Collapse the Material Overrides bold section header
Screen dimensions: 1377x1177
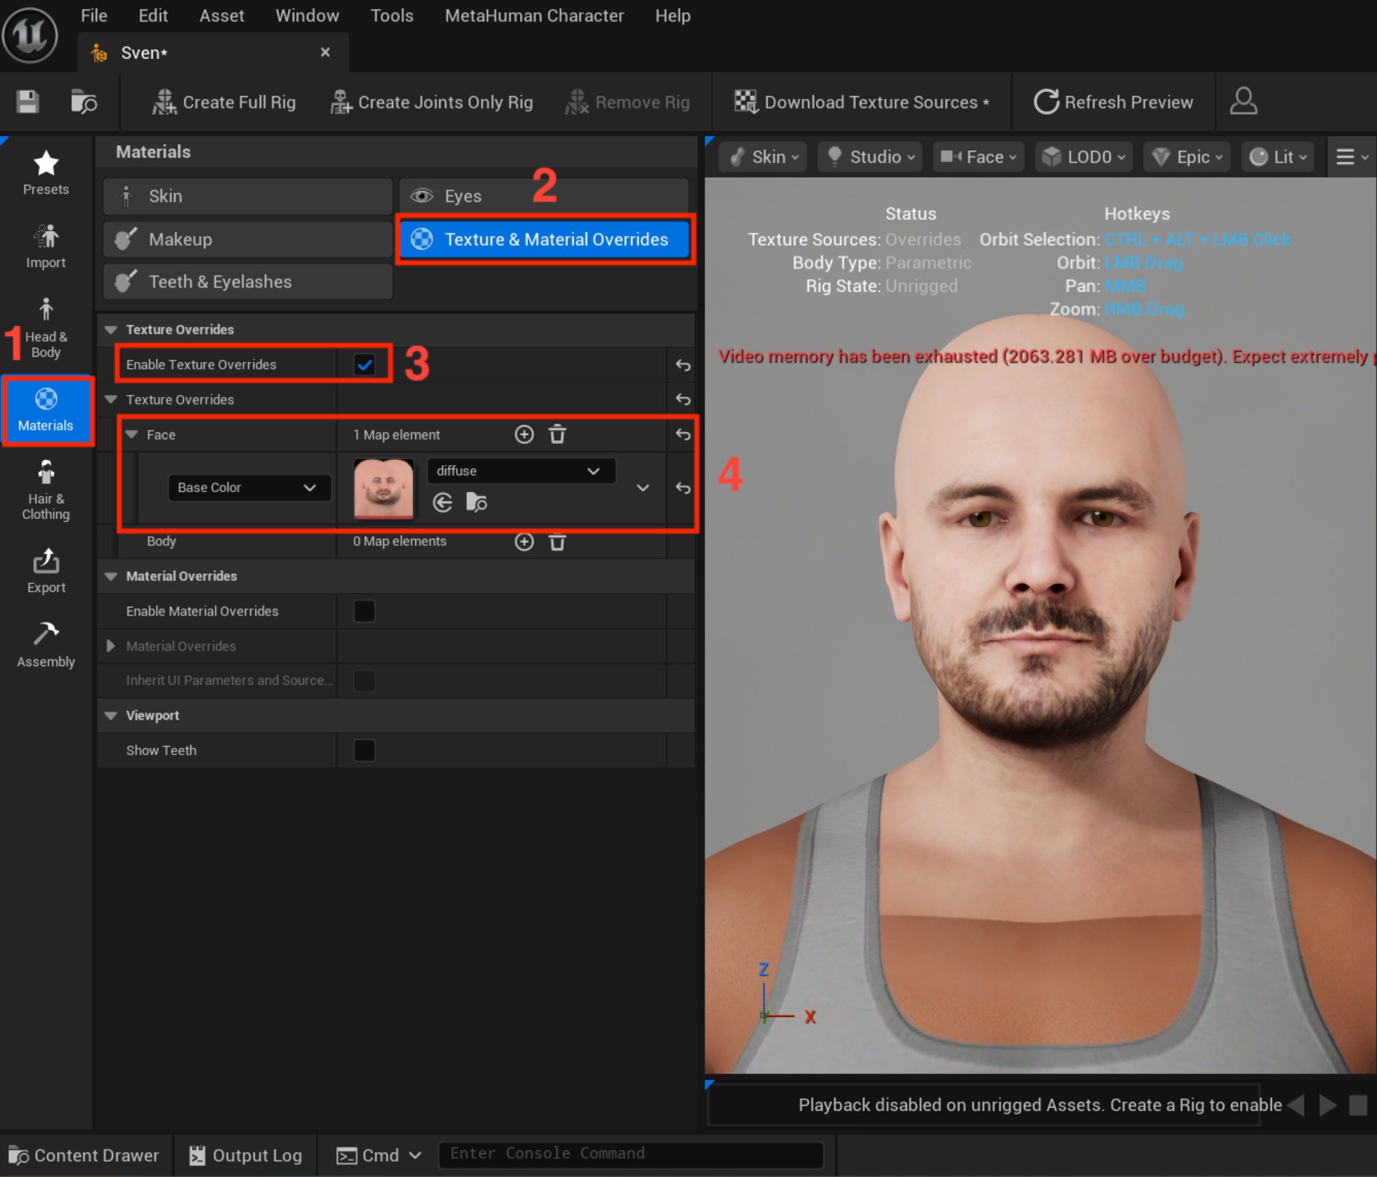[111, 576]
